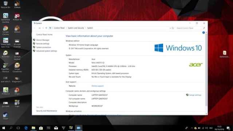233x131 pixels.
Task: Click the Control Panel breadcrumb
Action: 59,28
